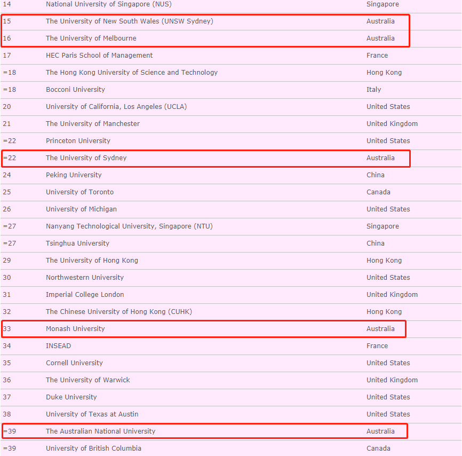Click rank 29 beside University of Hong Kong
This screenshot has height=456, width=462.
tap(7, 261)
